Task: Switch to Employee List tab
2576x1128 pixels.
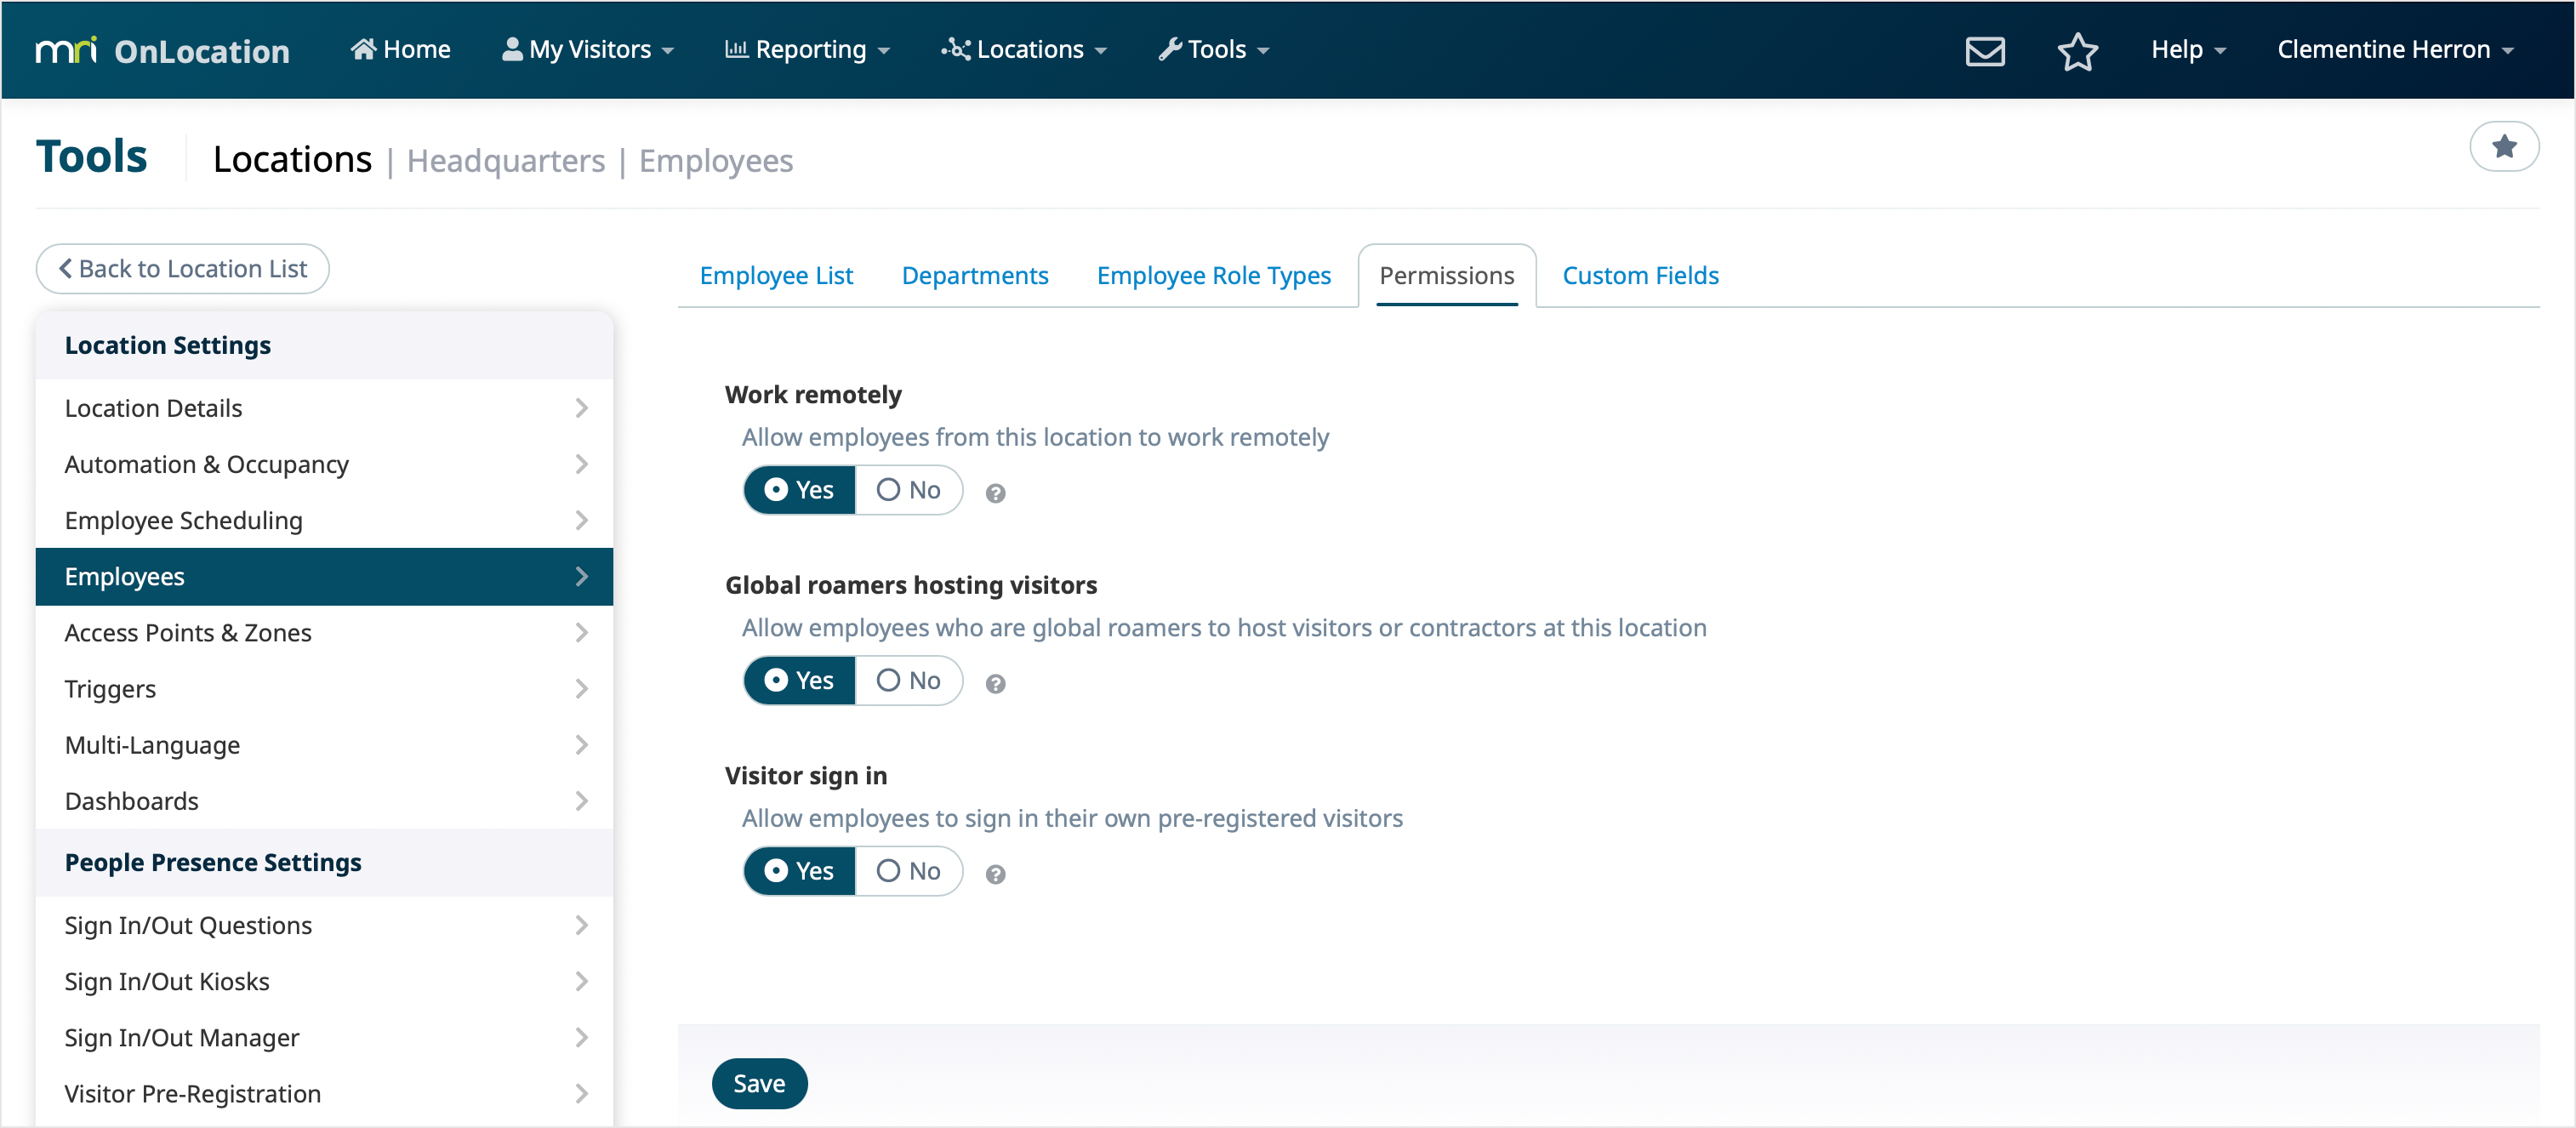Action: (x=776, y=276)
